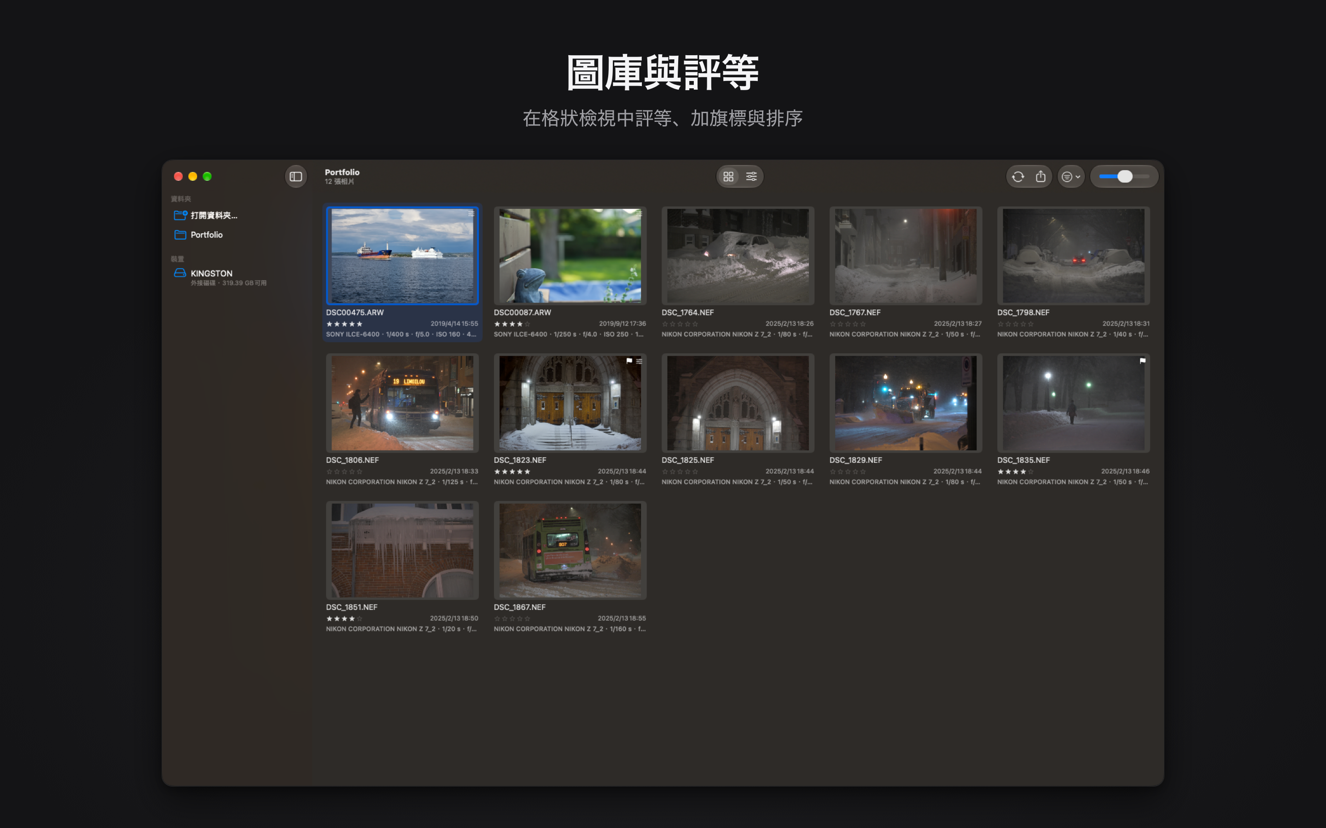
Task: Set star rating on DSC00475.ARW
Action: pyautogui.click(x=344, y=324)
